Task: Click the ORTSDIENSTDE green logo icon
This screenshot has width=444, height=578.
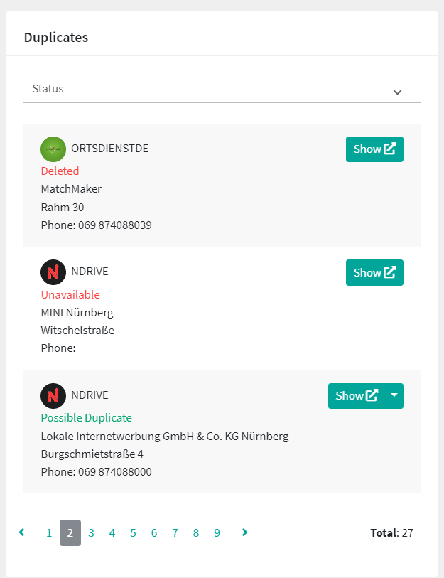Action: [53, 149]
